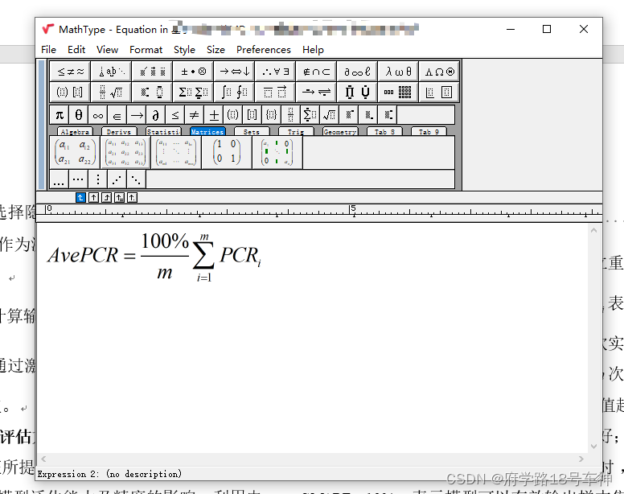Image resolution: width=624 pixels, height=494 pixels.
Task: Insert the 3x3 matrix expression
Action: [125, 152]
